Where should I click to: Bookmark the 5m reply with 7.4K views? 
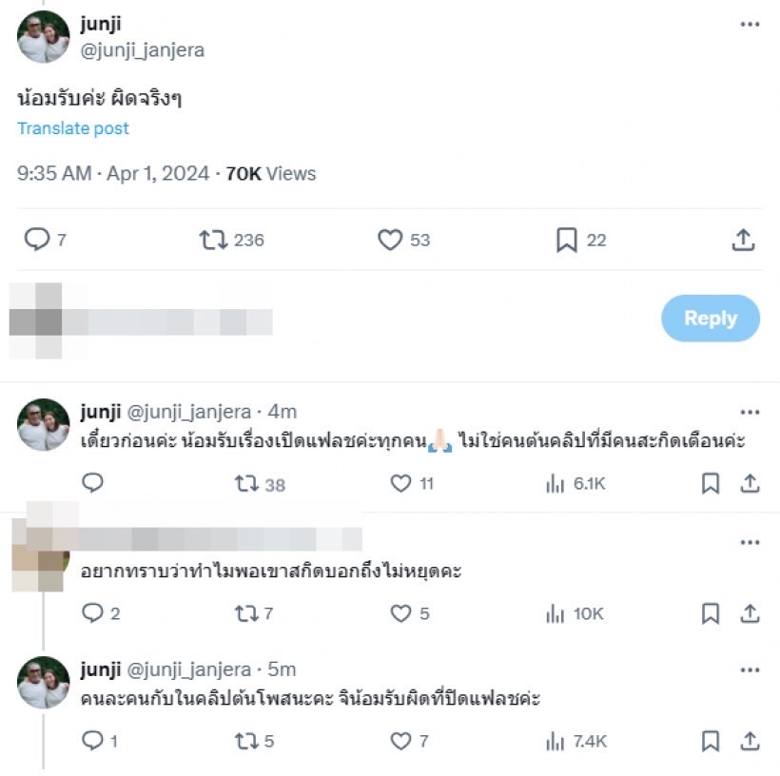click(711, 741)
